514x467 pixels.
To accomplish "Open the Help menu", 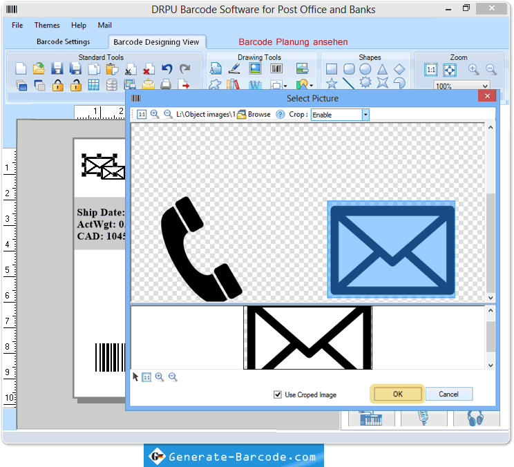I will click(79, 26).
